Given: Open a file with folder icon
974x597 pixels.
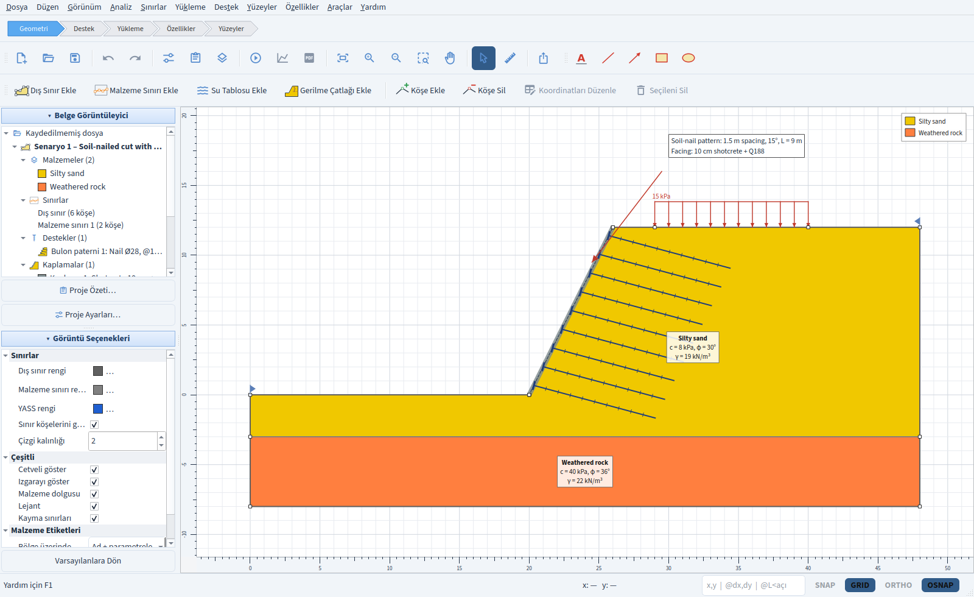Looking at the screenshot, I should pos(48,58).
